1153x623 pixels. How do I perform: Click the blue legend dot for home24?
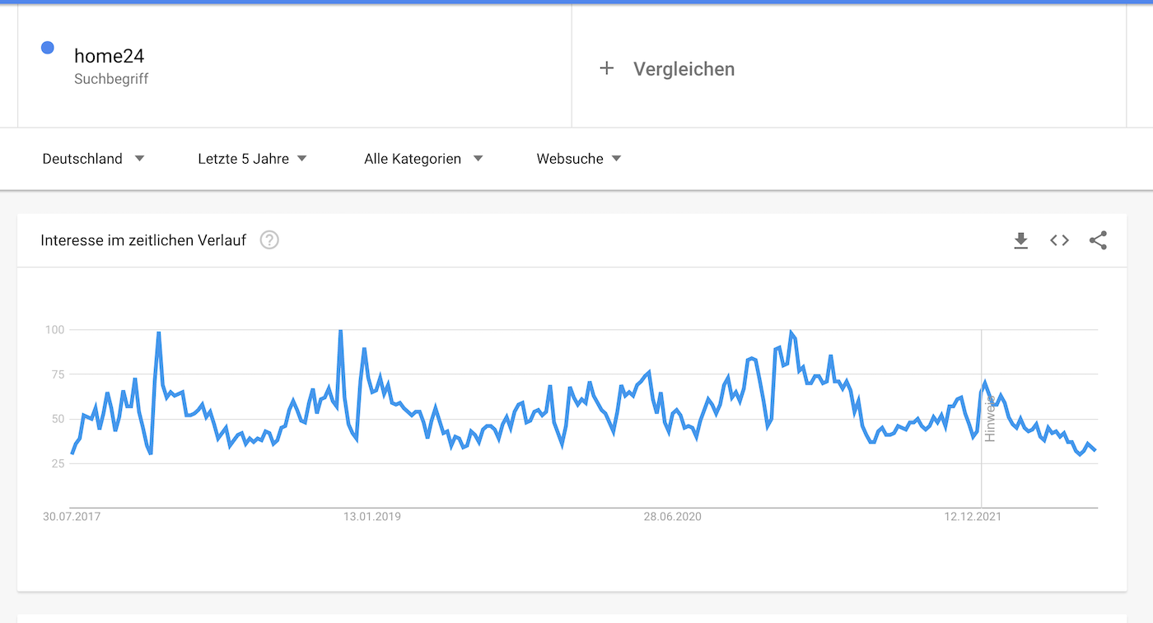[x=47, y=47]
